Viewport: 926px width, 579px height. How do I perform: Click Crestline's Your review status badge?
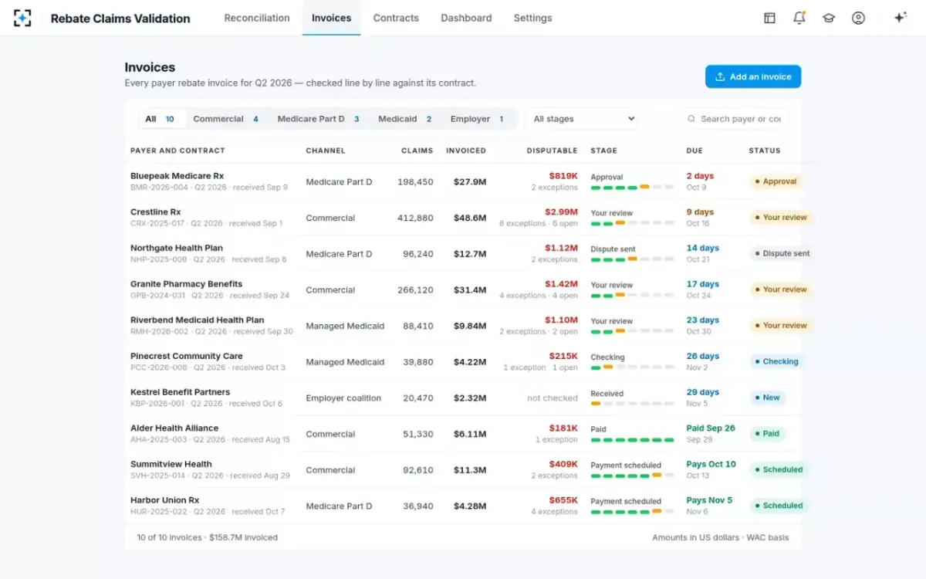click(x=781, y=218)
